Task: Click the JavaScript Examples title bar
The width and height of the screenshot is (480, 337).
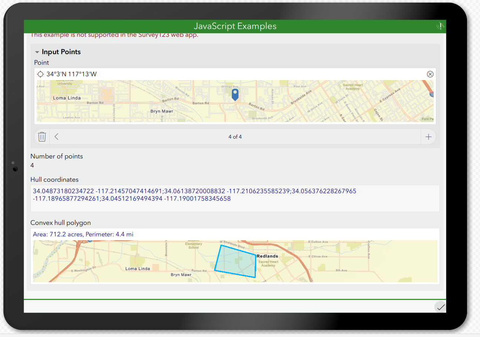Action: [x=235, y=26]
